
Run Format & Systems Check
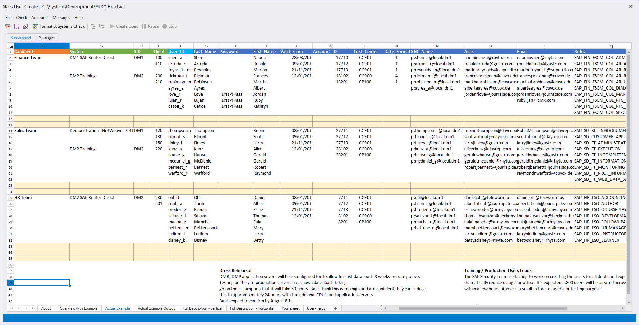(59, 26)
